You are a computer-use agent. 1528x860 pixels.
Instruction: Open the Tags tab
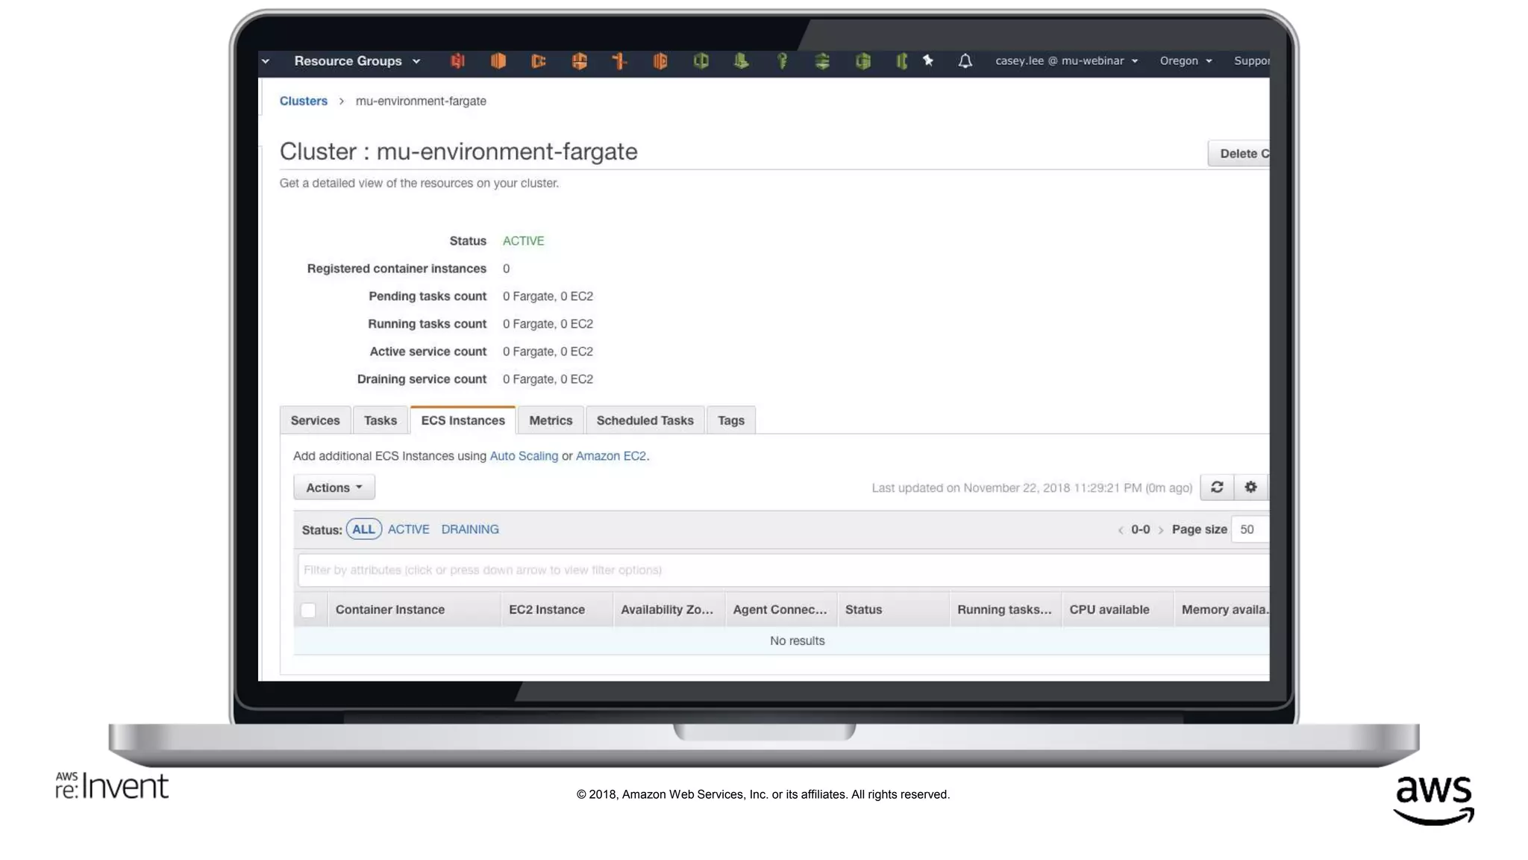coord(731,420)
